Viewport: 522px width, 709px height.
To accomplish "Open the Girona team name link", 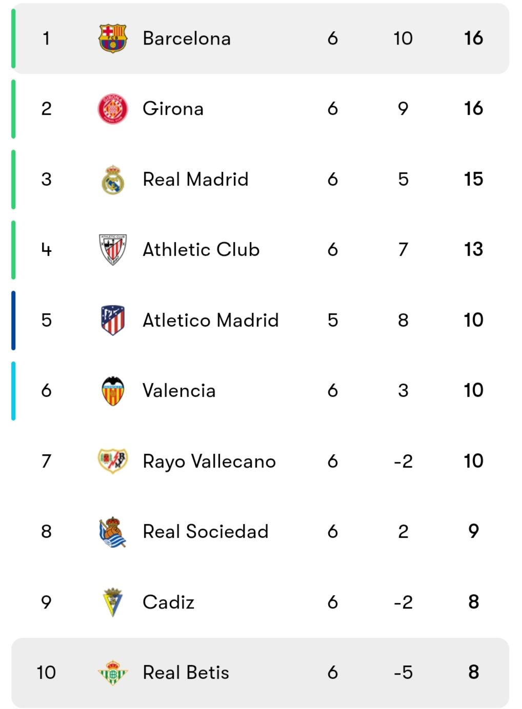I will [173, 109].
